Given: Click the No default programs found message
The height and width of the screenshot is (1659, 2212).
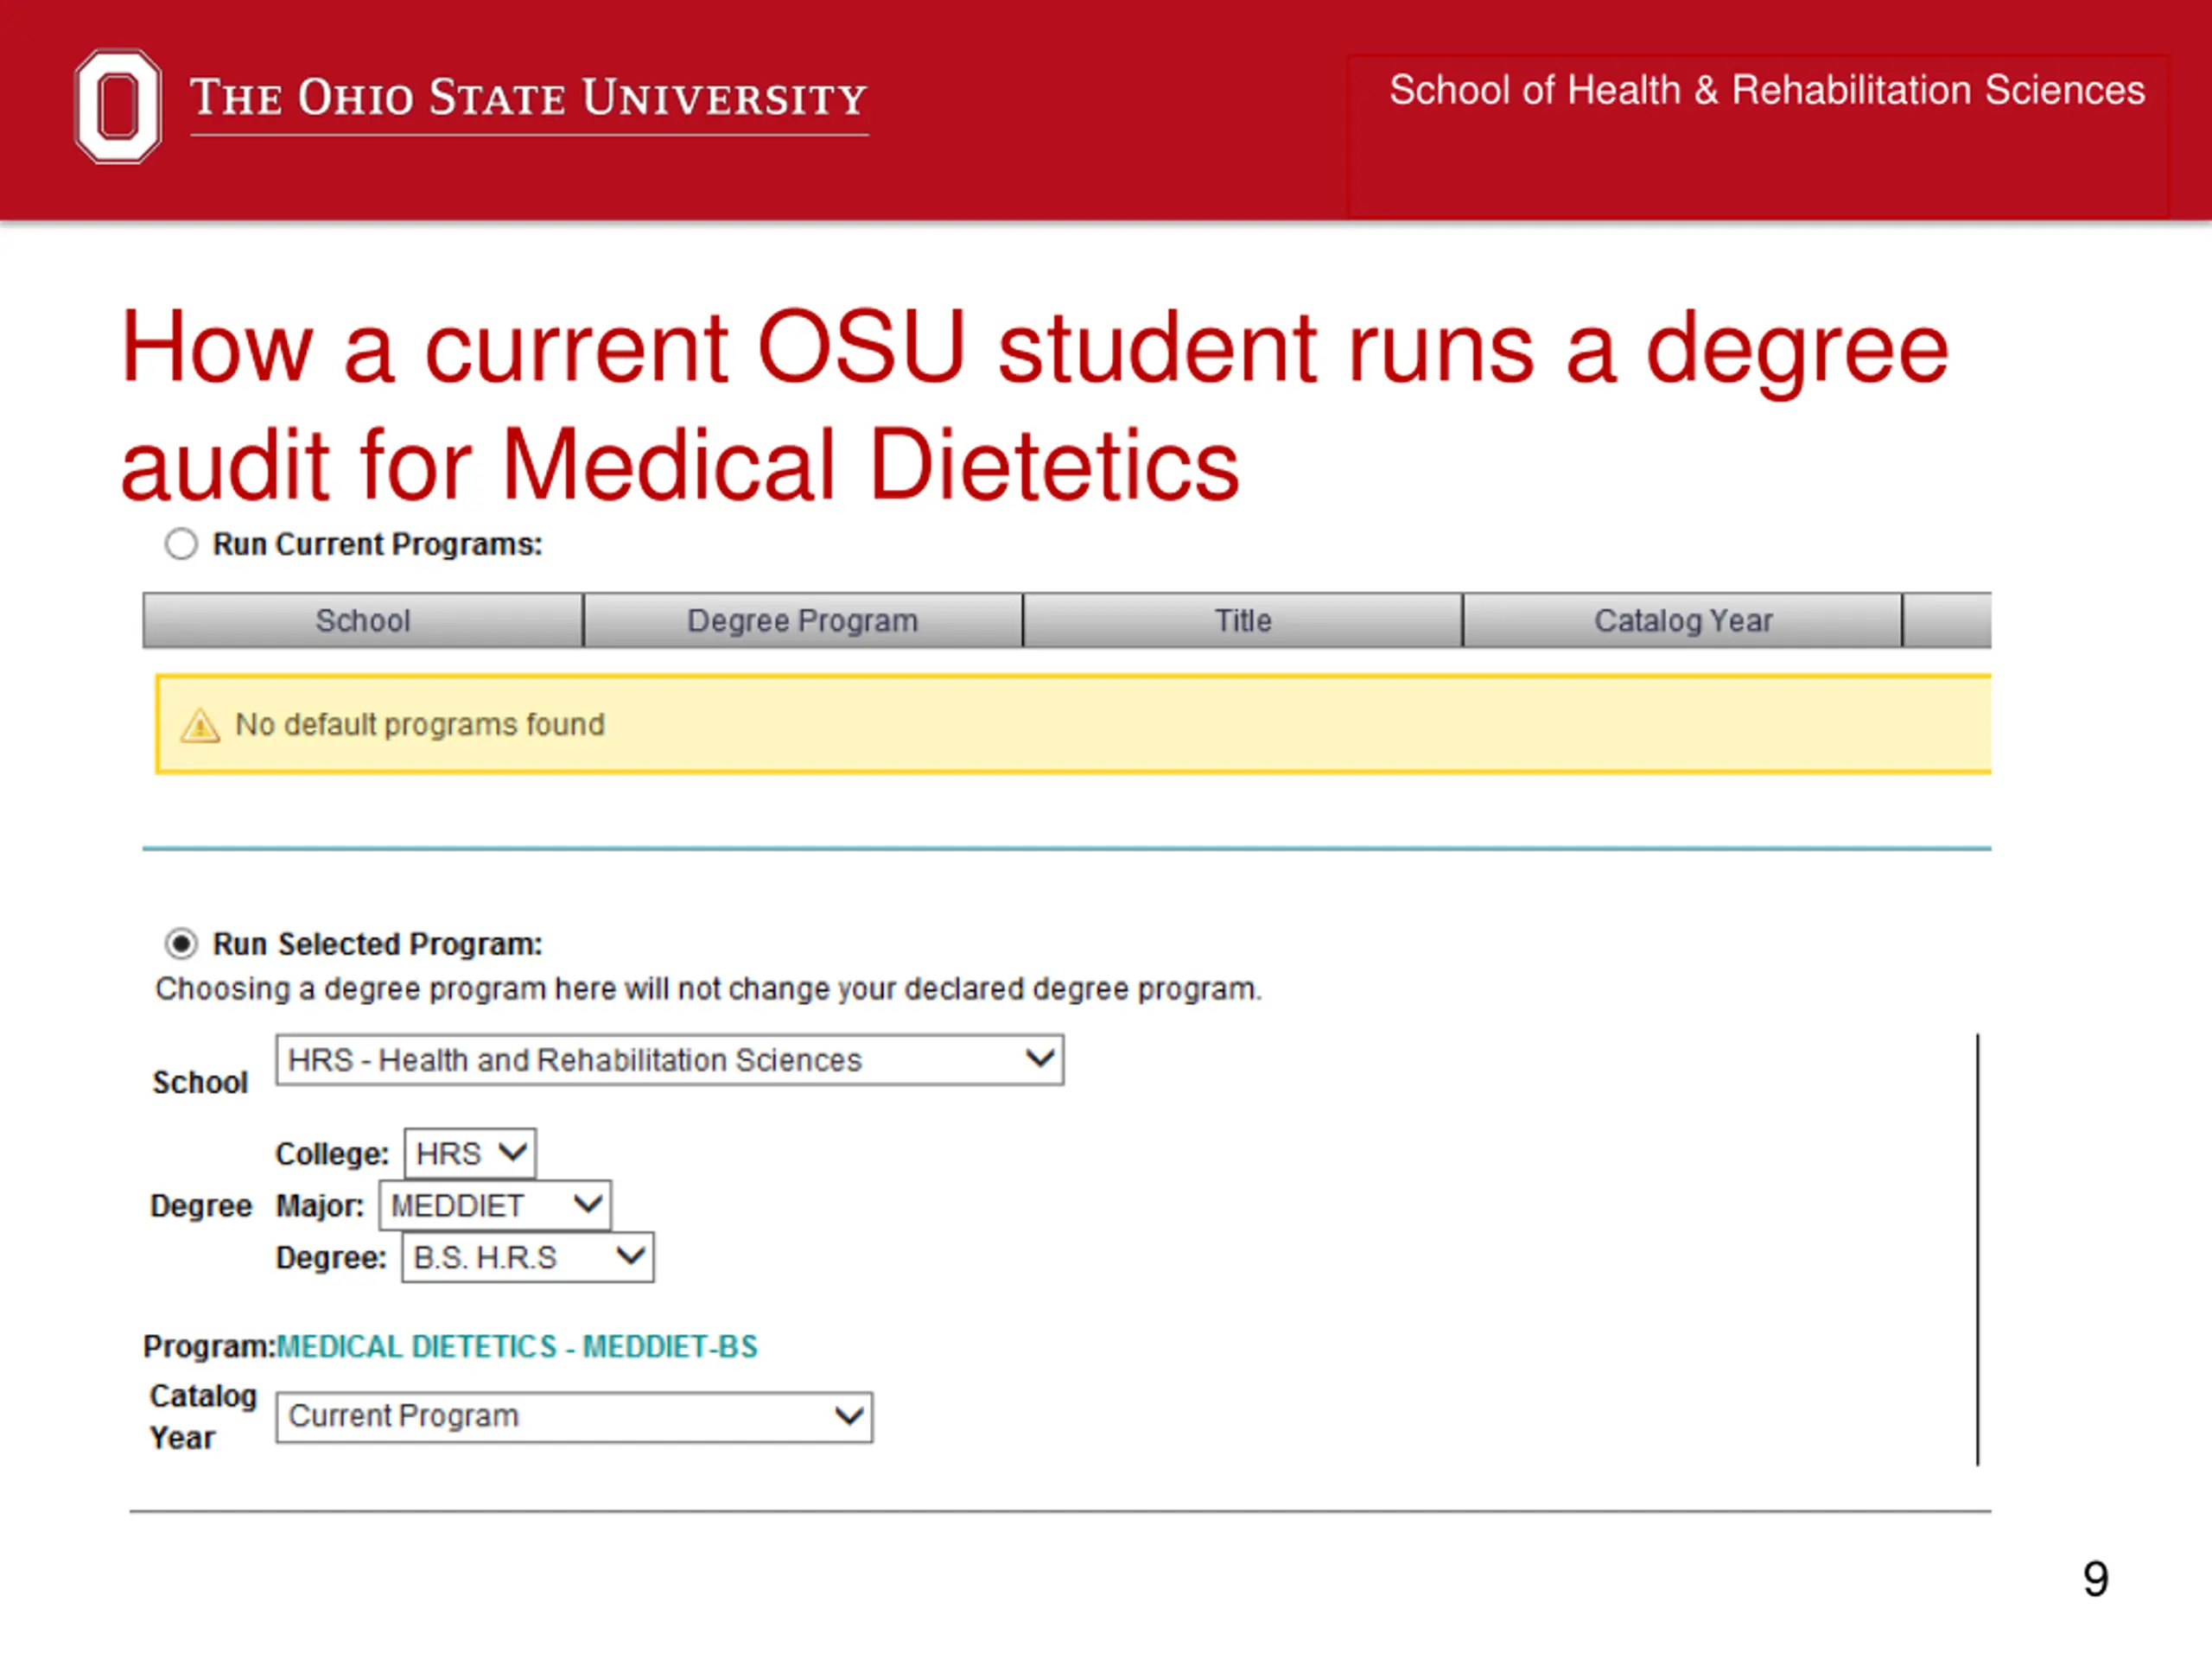Looking at the screenshot, I should point(420,725).
